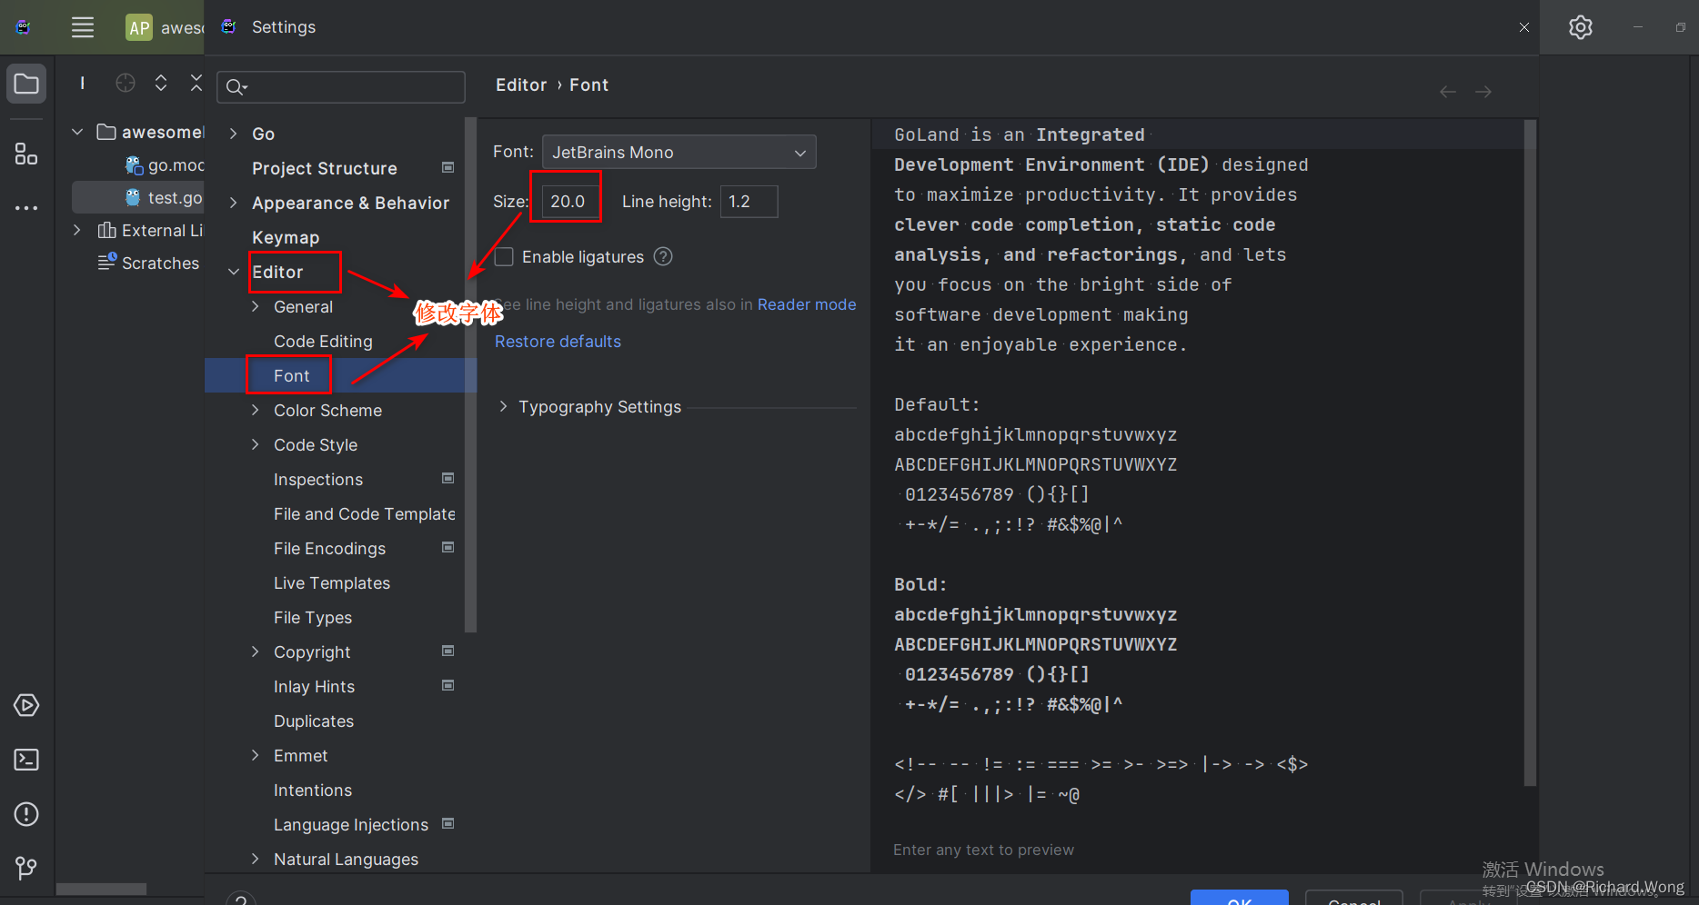This screenshot has height=905, width=1699.
Task: Collapse the awesome project root folder
Action: pyautogui.click(x=78, y=132)
